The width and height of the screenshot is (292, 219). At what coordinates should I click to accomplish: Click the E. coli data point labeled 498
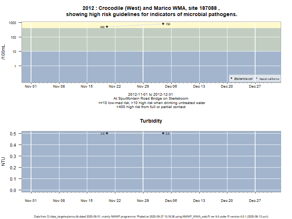pos(107,26)
